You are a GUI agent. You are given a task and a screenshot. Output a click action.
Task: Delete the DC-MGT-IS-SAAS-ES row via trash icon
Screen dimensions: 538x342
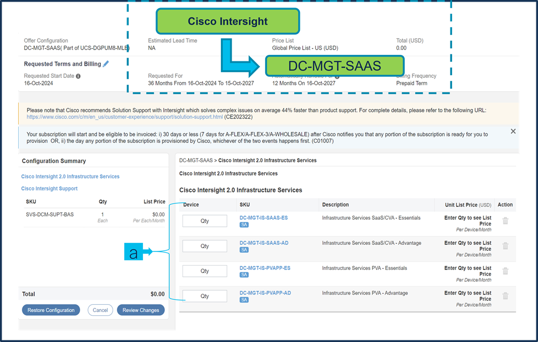point(505,220)
